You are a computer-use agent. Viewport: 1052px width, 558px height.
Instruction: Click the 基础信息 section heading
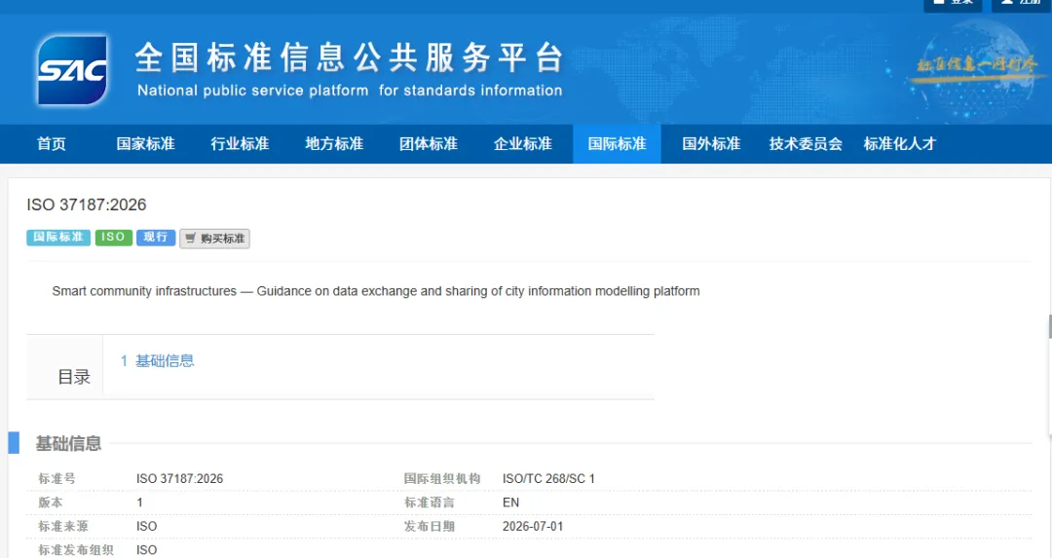click(x=68, y=443)
